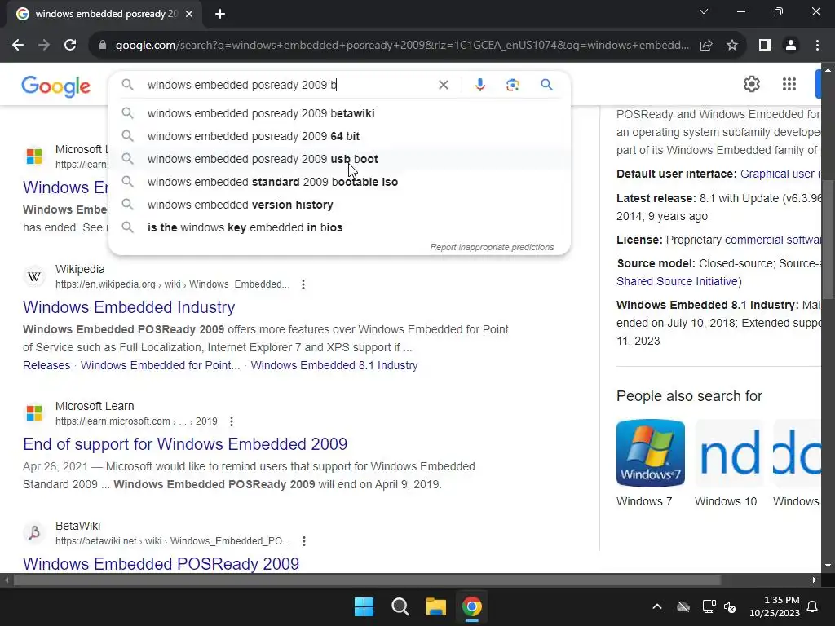Click the horizontal scrollbar thumb
Image resolution: width=835 pixels, height=626 pixels.
[367, 580]
